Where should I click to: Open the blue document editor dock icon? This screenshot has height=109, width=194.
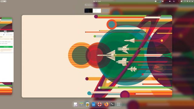pyautogui.click(x=94, y=104)
